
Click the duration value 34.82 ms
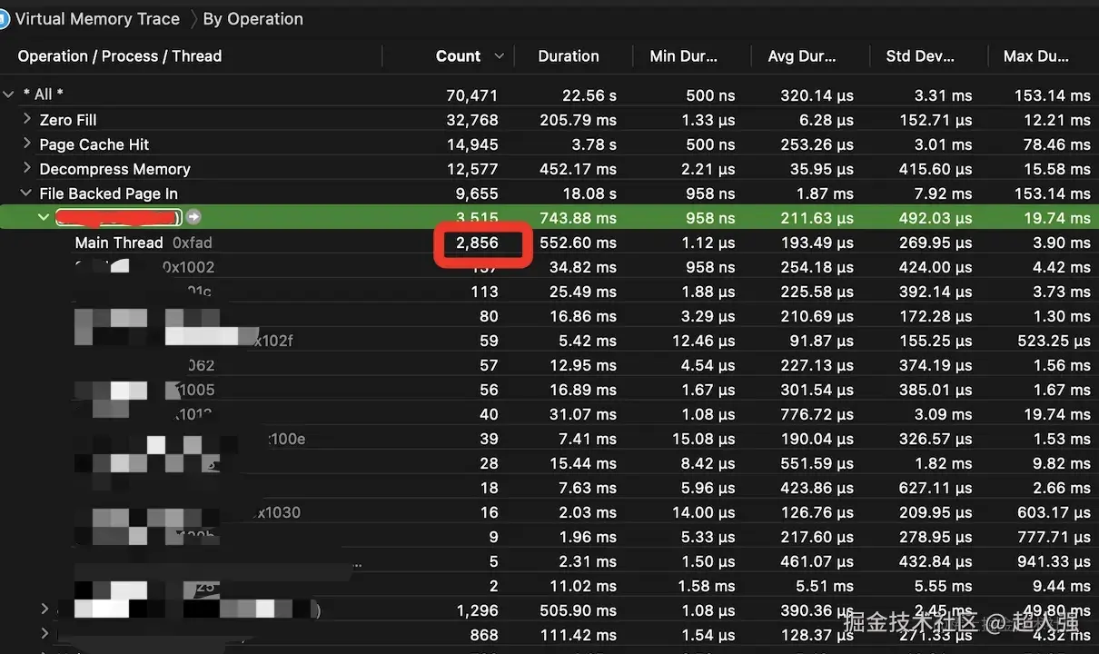click(x=583, y=267)
